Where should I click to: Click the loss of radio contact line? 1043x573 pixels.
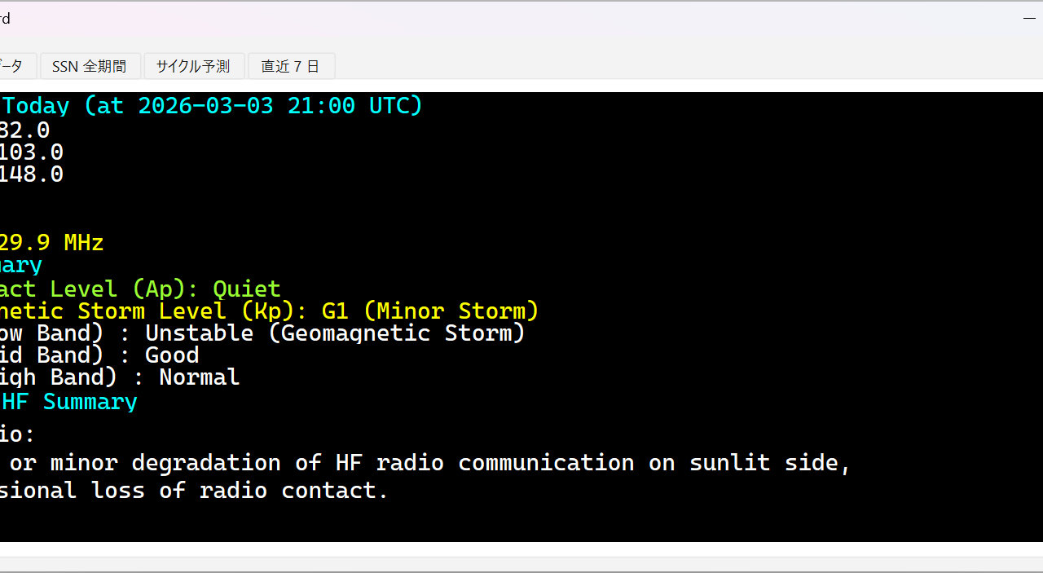194,490
